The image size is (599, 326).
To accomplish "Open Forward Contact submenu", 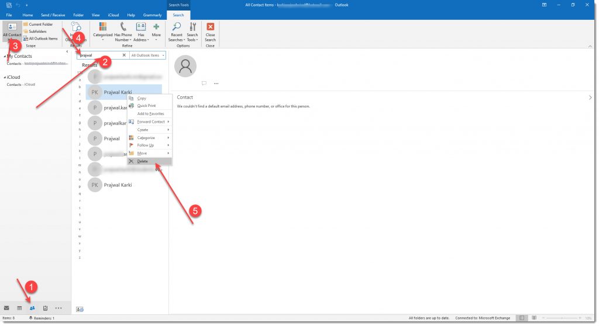I will [149, 122].
